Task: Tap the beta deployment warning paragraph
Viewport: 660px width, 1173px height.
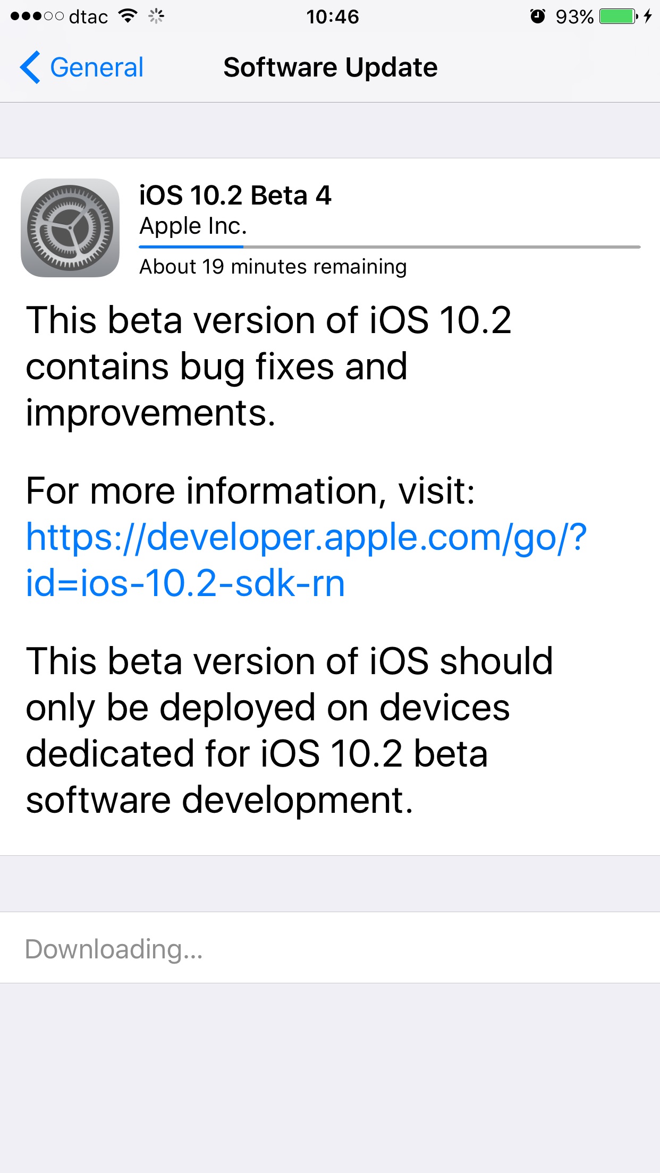Action: (x=290, y=730)
